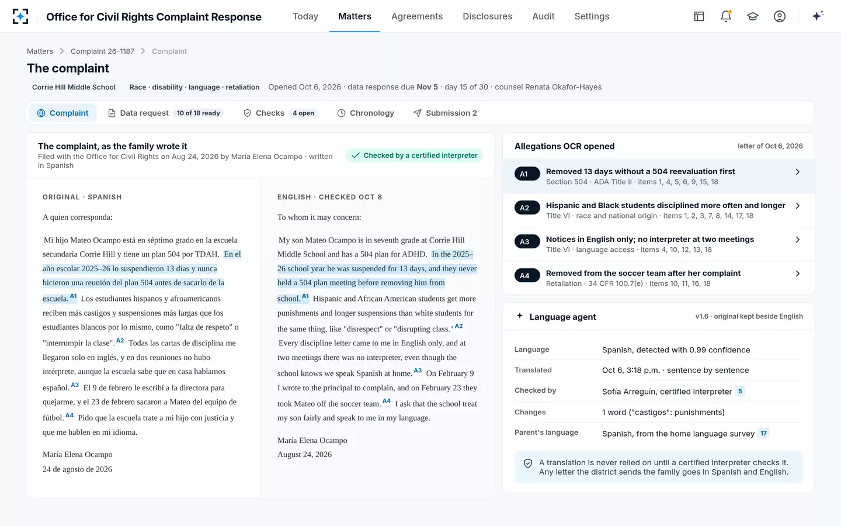Open the Settings section
Image resolution: width=841 pixels, height=526 pixels.
[592, 16]
